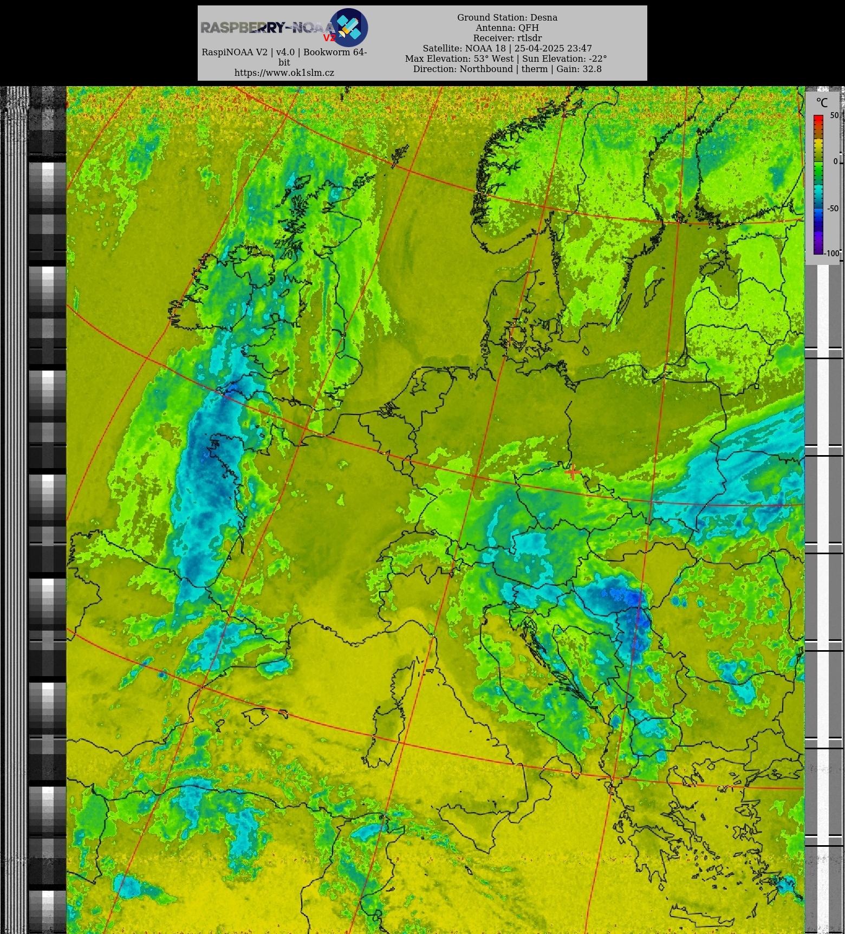Click the -50 value on the temperature legend

tap(833, 208)
